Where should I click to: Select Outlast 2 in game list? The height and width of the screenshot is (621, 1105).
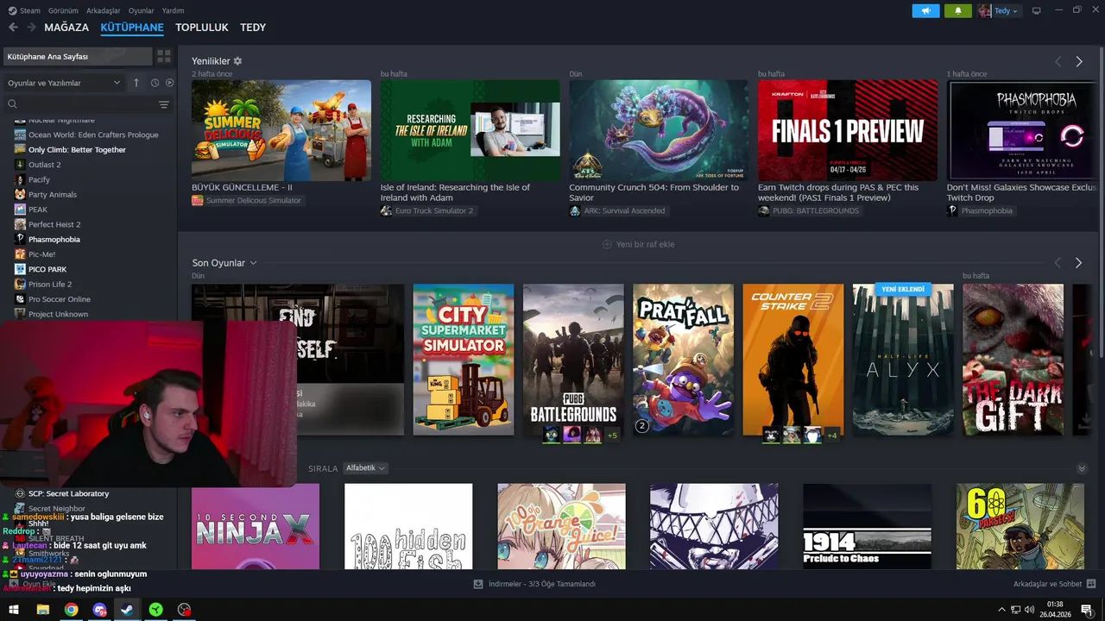tap(45, 165)
